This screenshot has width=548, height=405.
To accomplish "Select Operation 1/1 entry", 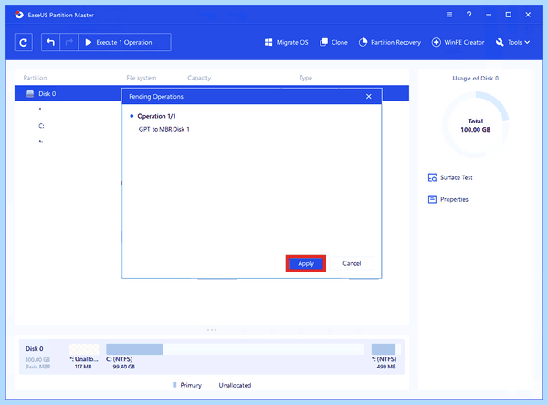I will point(156,116).
